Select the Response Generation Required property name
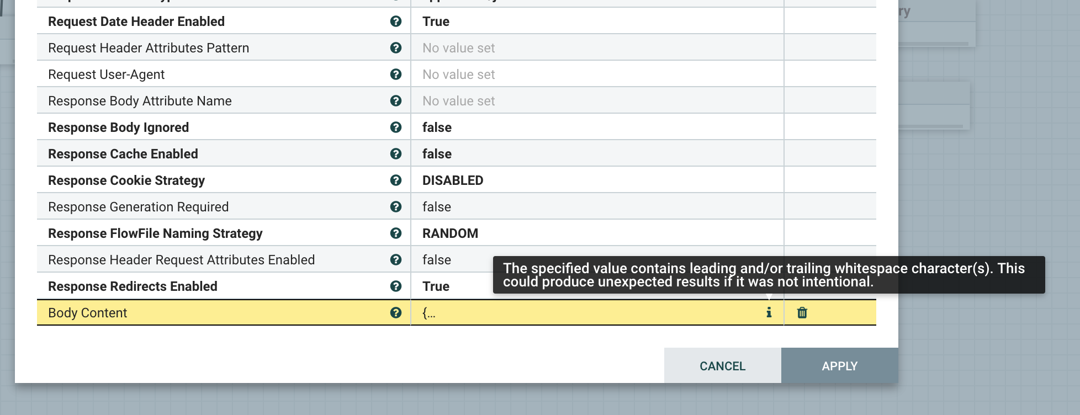Image resolution: width=1080 pixels, height=415 pixels. coord(138,207)
